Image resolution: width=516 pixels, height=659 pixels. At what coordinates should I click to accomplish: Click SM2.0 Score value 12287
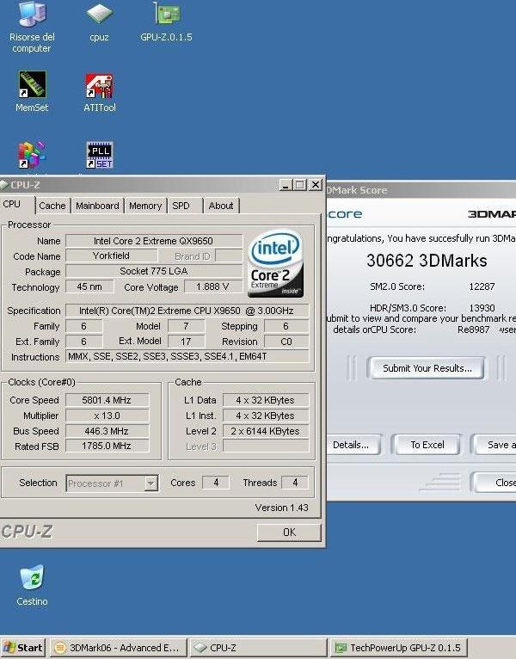[482, 286]
